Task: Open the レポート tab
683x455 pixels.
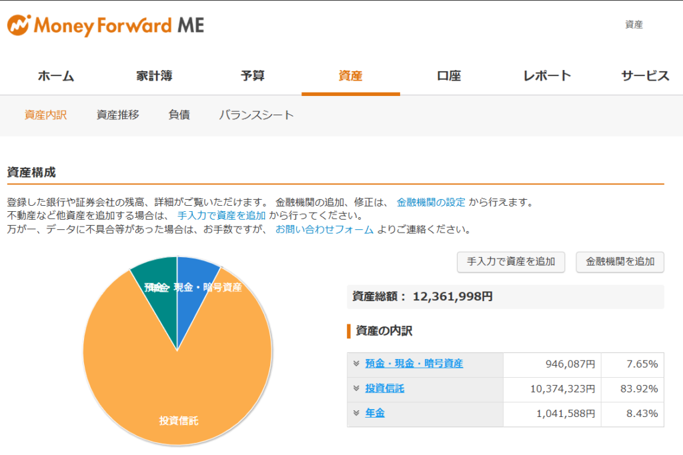Action: 547,76
